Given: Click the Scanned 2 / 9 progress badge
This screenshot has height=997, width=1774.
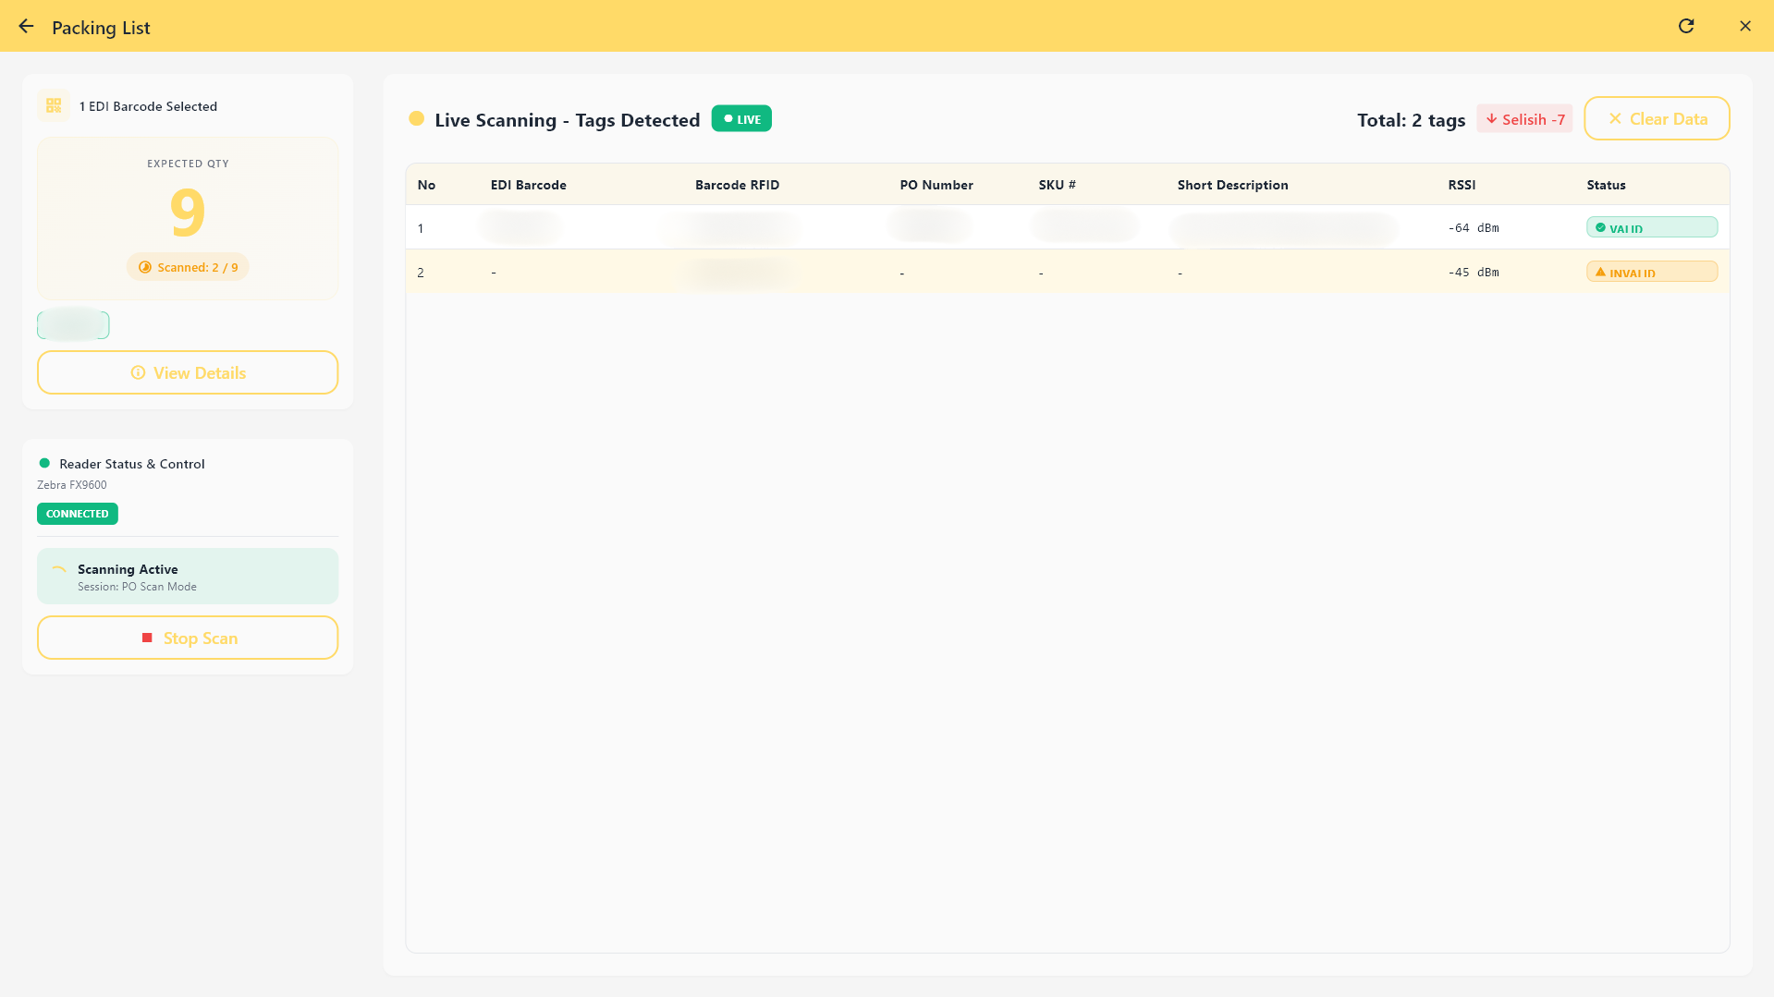Looking at the screenshot, I should pos(188,267).
